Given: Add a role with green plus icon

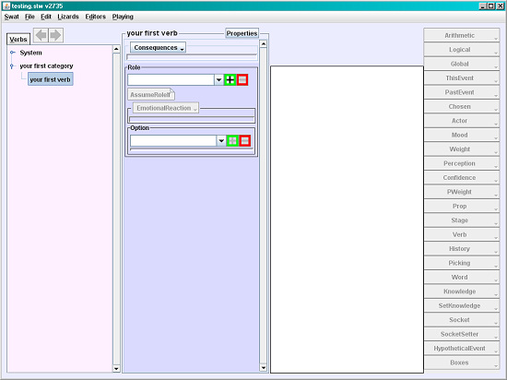Looking at the screenshot, I should (230, 79).
